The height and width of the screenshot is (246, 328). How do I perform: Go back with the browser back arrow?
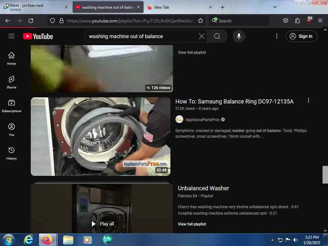(x=8, y=21)
